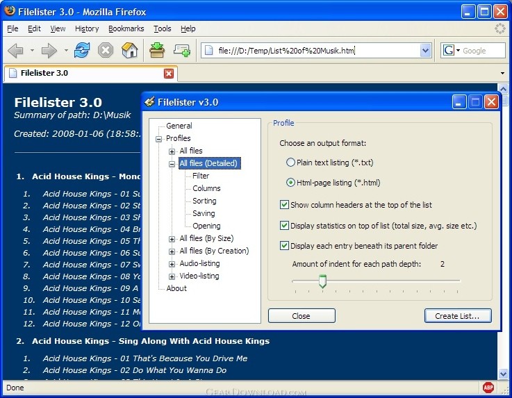Select the Filelister 3.0 tab
The width and height of the screenshot is (512, 398).
pos(91,73)
